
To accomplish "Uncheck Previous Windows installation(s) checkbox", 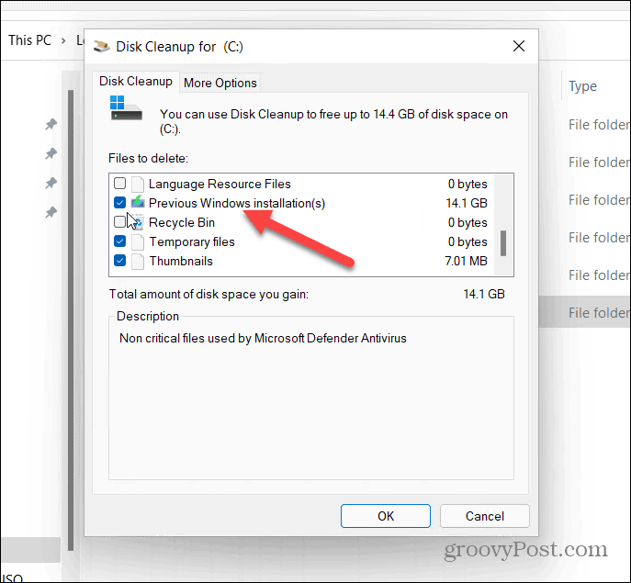I will click(x=119, y=203).
